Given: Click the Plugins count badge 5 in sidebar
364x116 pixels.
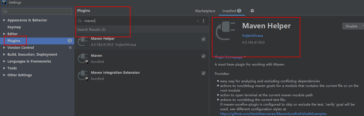Looking at the screenshot, I should 70,41.
